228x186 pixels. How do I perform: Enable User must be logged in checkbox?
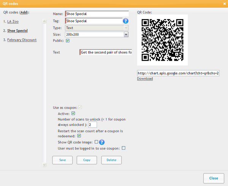[x=123, y=148]
